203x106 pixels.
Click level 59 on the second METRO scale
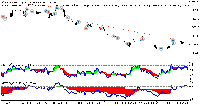click(x=192, y=82)
